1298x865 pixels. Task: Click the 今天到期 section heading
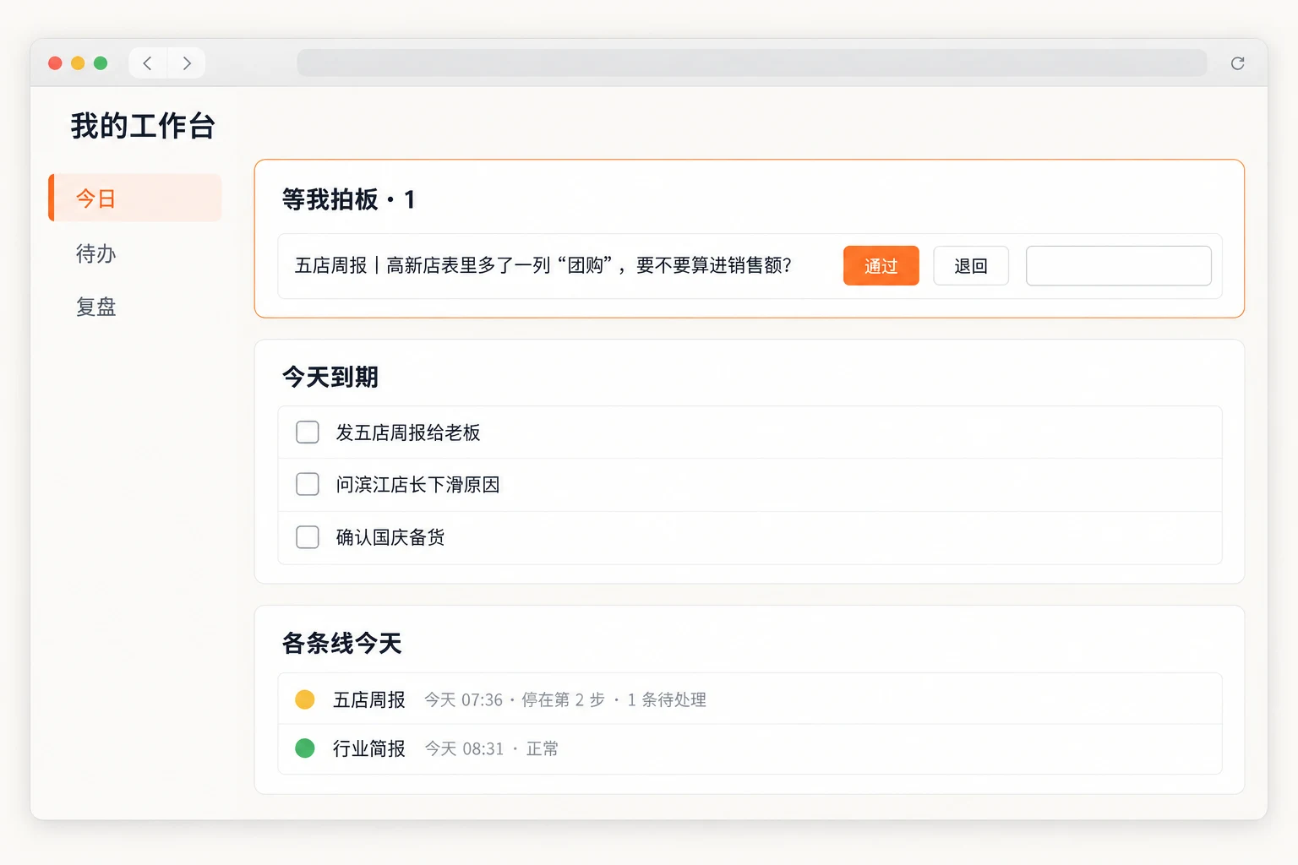tap(330, 377)
